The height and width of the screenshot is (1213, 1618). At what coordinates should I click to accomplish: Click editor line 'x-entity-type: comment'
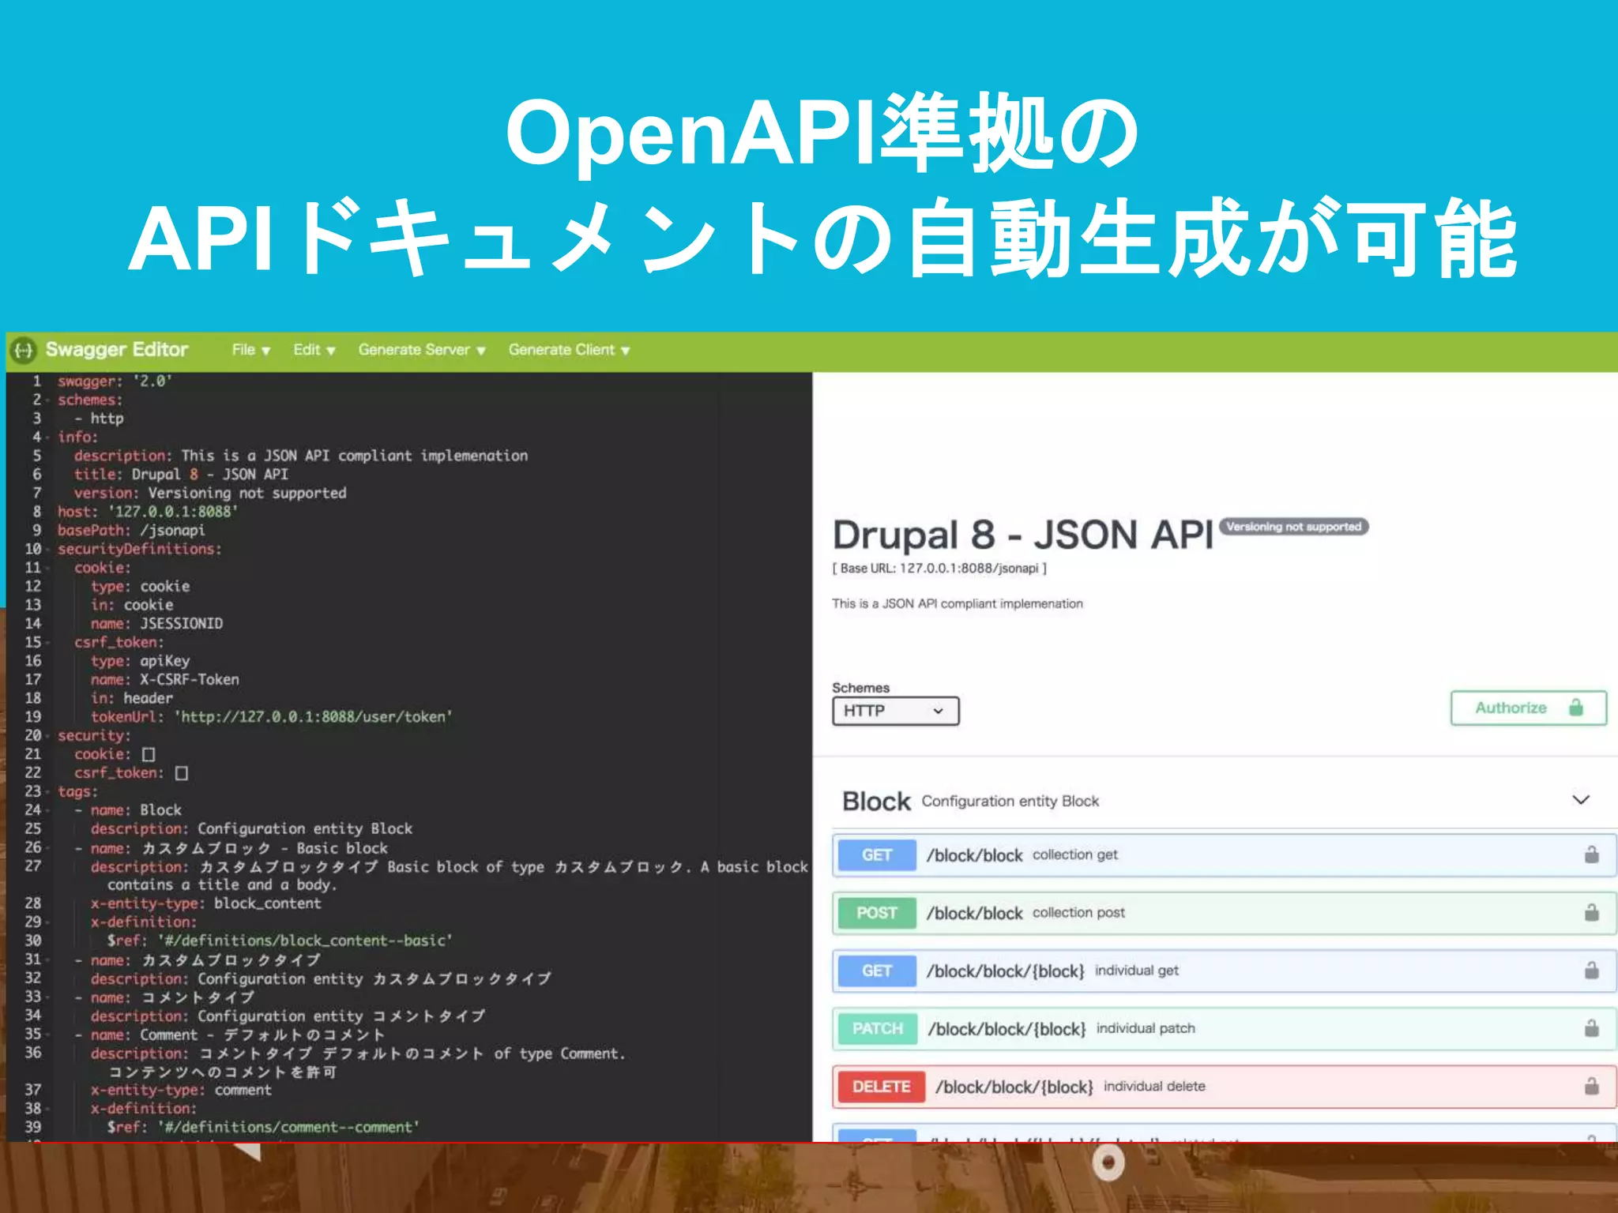[x=181, y=1091]
